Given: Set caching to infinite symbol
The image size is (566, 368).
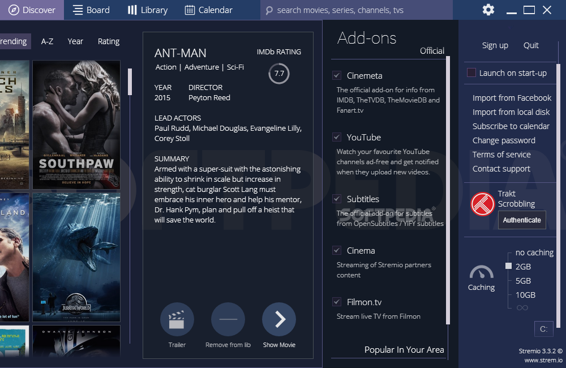Looking at the screenshot, I should click(x=522, y=307).
